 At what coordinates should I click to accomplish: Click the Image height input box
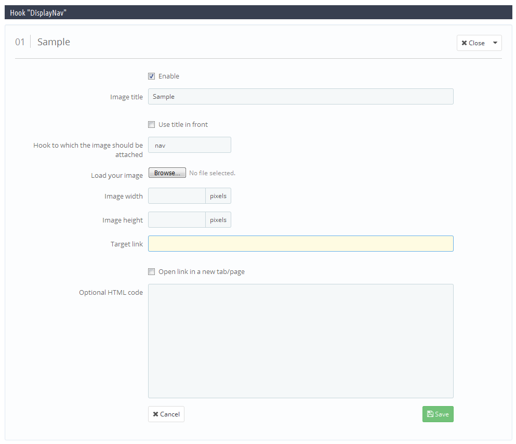coord(177,220)
